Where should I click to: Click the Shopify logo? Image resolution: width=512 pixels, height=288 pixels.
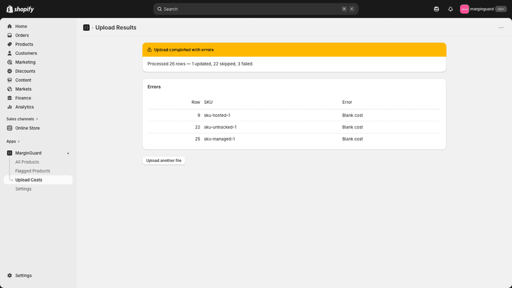tap(20, 9)
